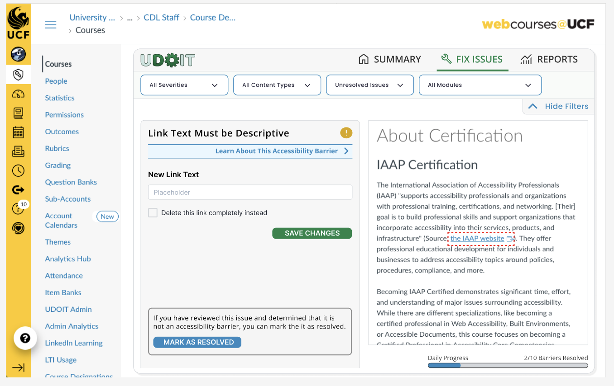Open Grading in the account menu

click(x=58, y=165)
